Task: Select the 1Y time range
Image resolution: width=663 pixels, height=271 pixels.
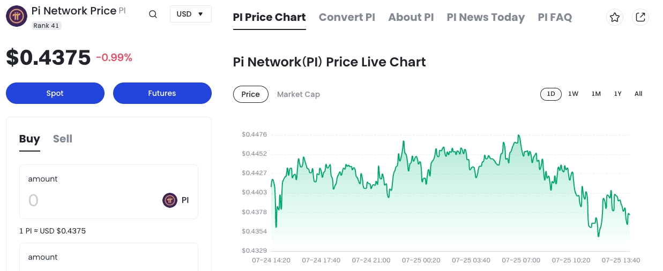Action: (x=617, y=94)
